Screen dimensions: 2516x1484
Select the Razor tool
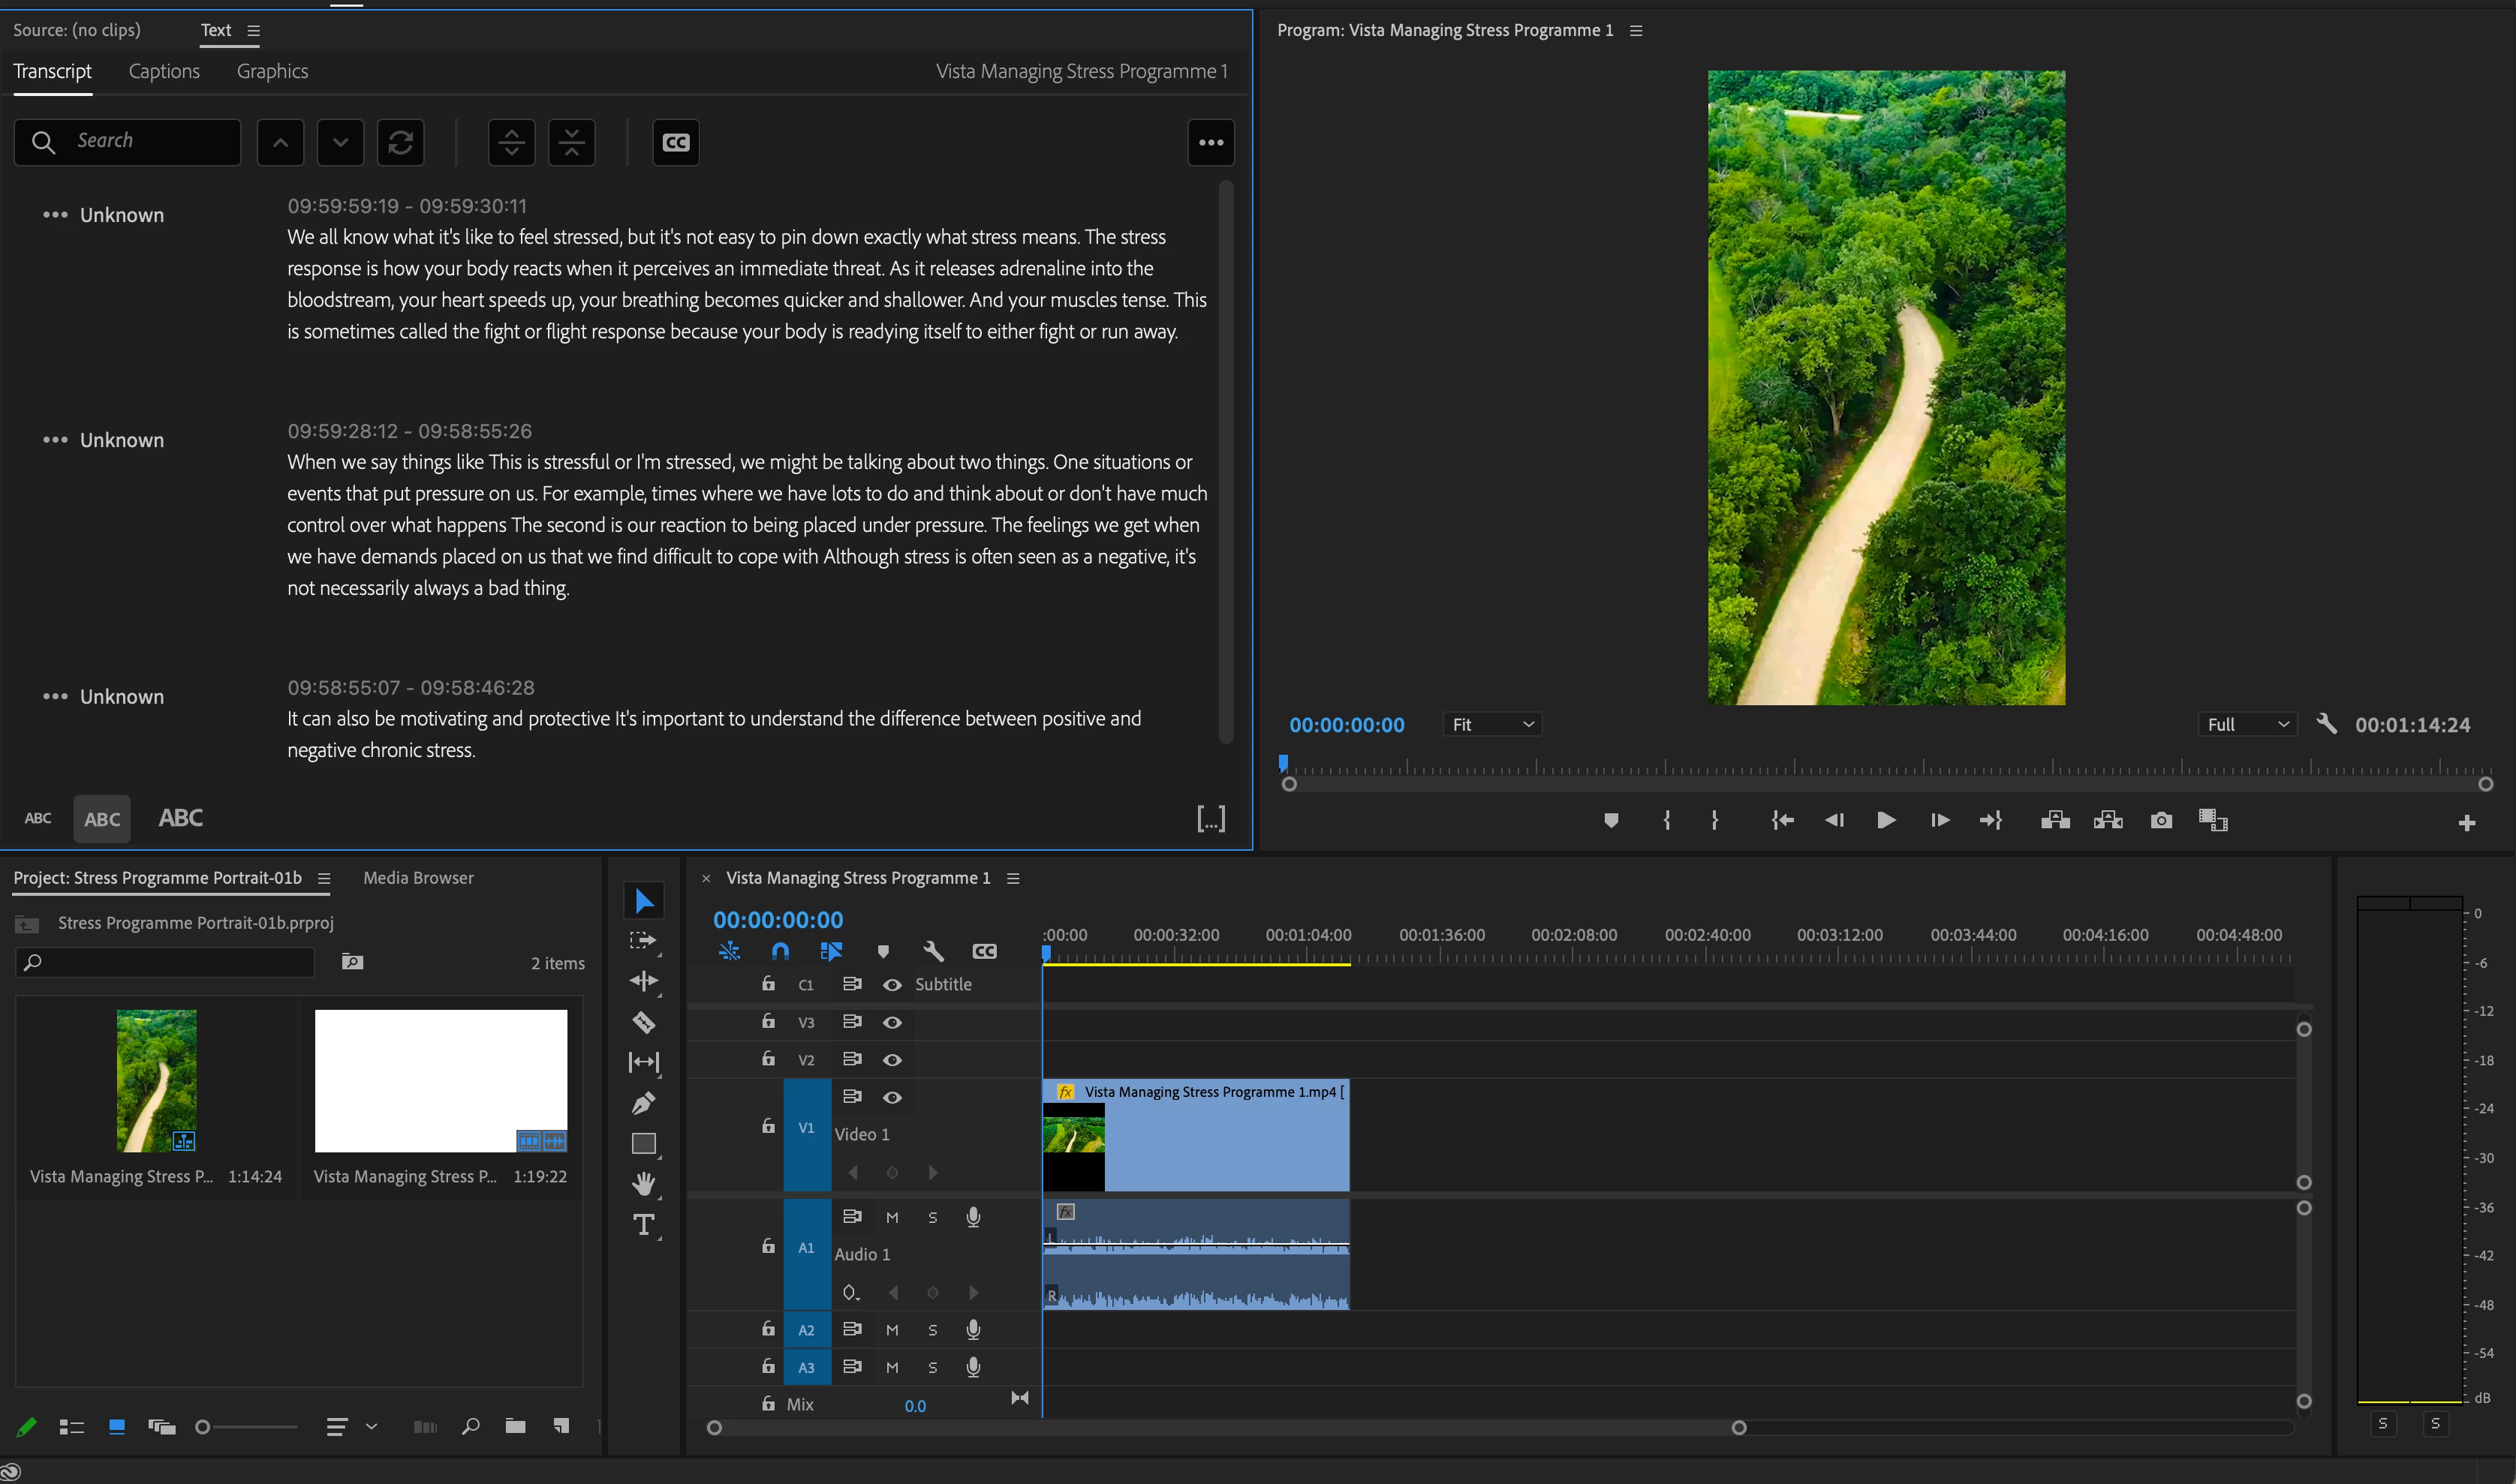pos(643,1022)
